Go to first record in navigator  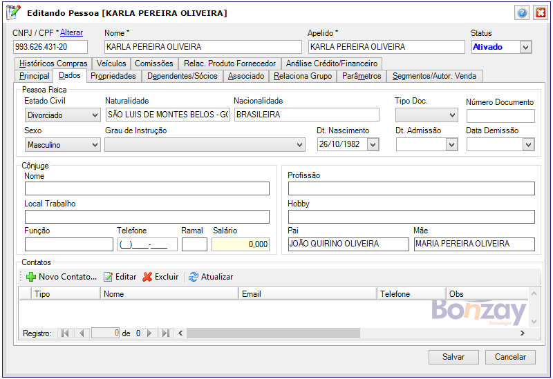point(65,333)
